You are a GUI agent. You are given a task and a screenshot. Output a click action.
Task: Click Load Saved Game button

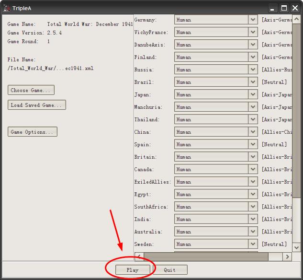coord(37,105)
